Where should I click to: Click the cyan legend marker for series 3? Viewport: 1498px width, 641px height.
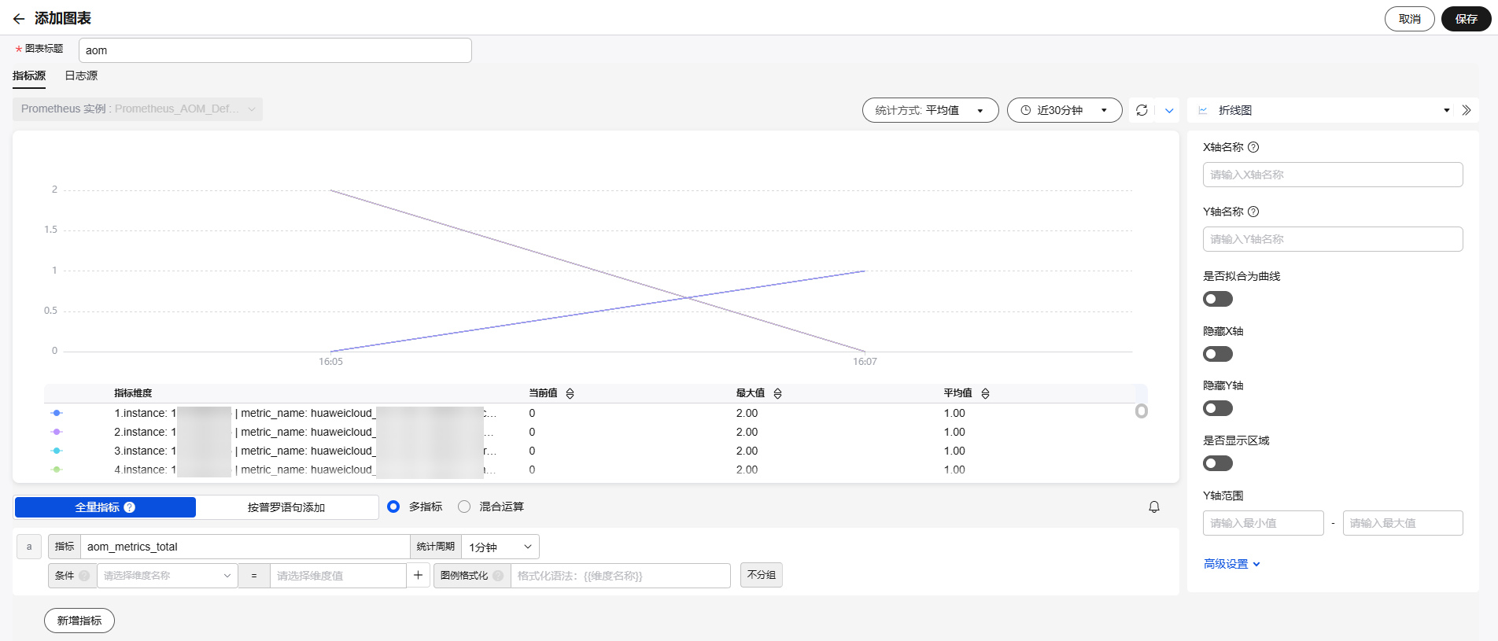point(57,451)
